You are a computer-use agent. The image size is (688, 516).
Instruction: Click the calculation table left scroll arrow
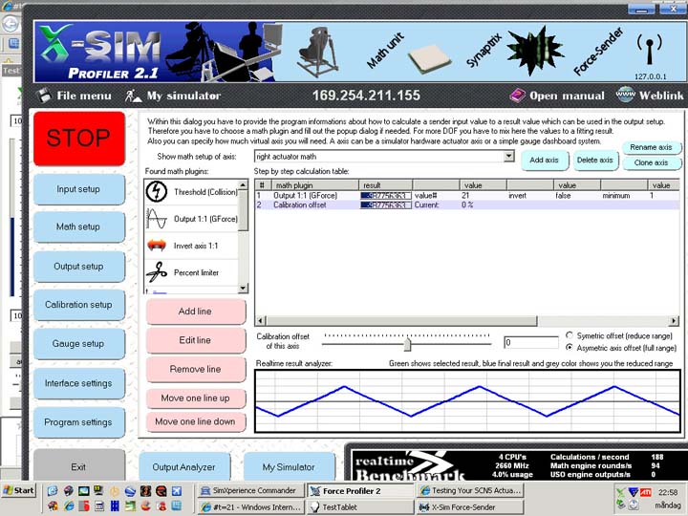tap(261, 321)
